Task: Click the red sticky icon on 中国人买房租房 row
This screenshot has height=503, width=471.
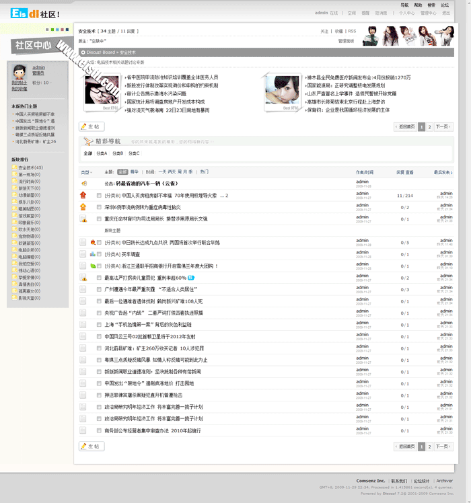Action: (x=83, y=195)
